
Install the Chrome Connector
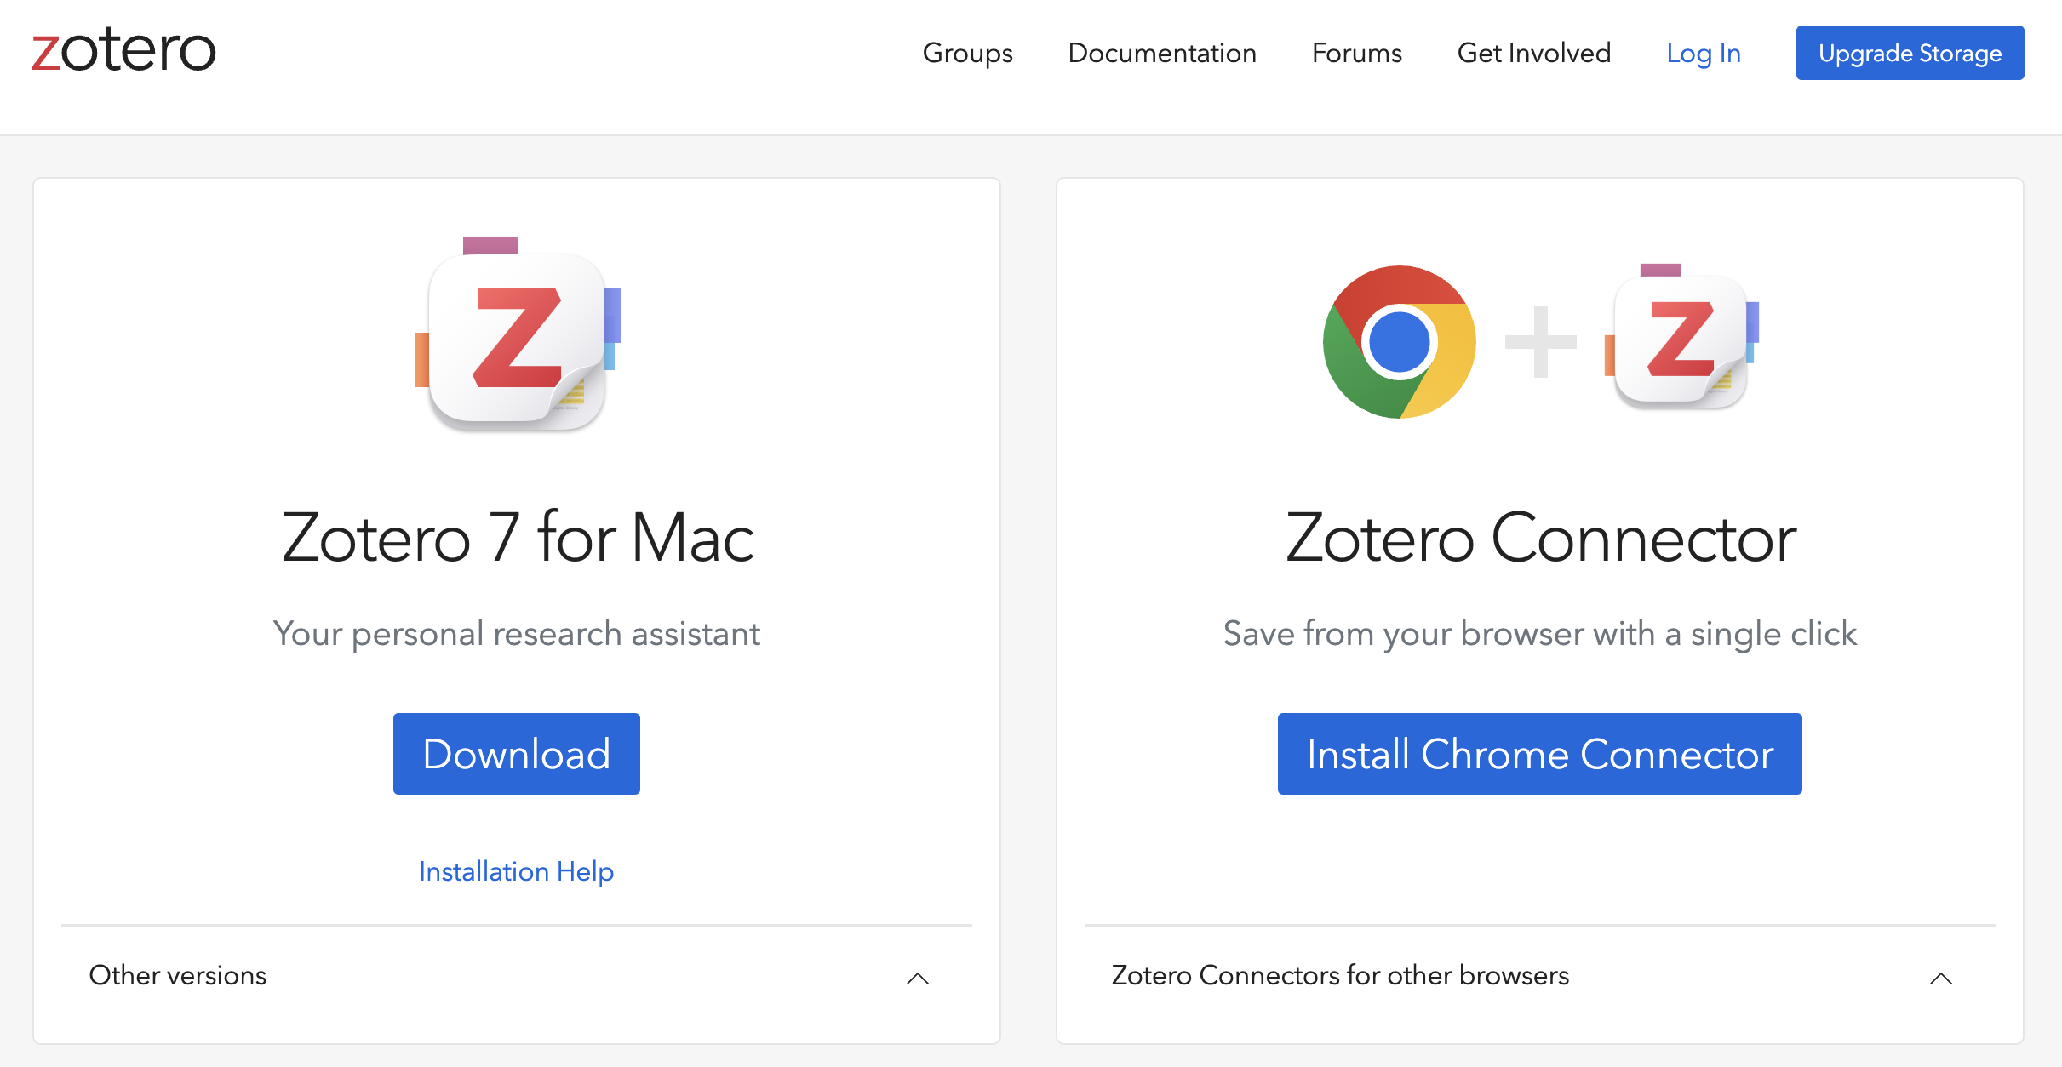[1540, 754]
